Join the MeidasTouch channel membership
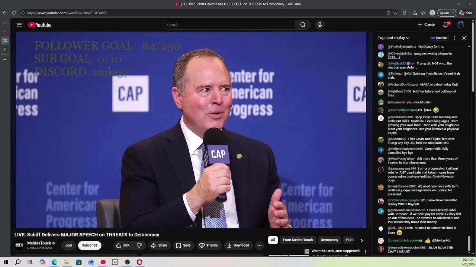Image resolution: width=476 pixels, height=267 pixels. (x=69, y=245)
